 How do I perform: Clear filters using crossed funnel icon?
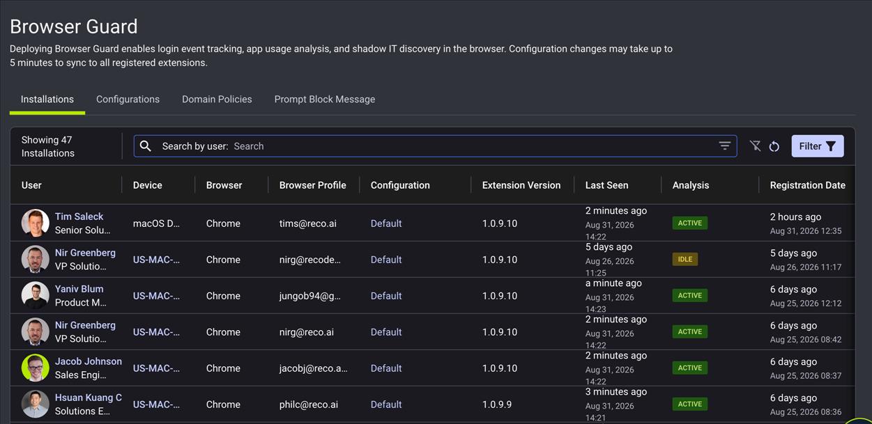755,146
